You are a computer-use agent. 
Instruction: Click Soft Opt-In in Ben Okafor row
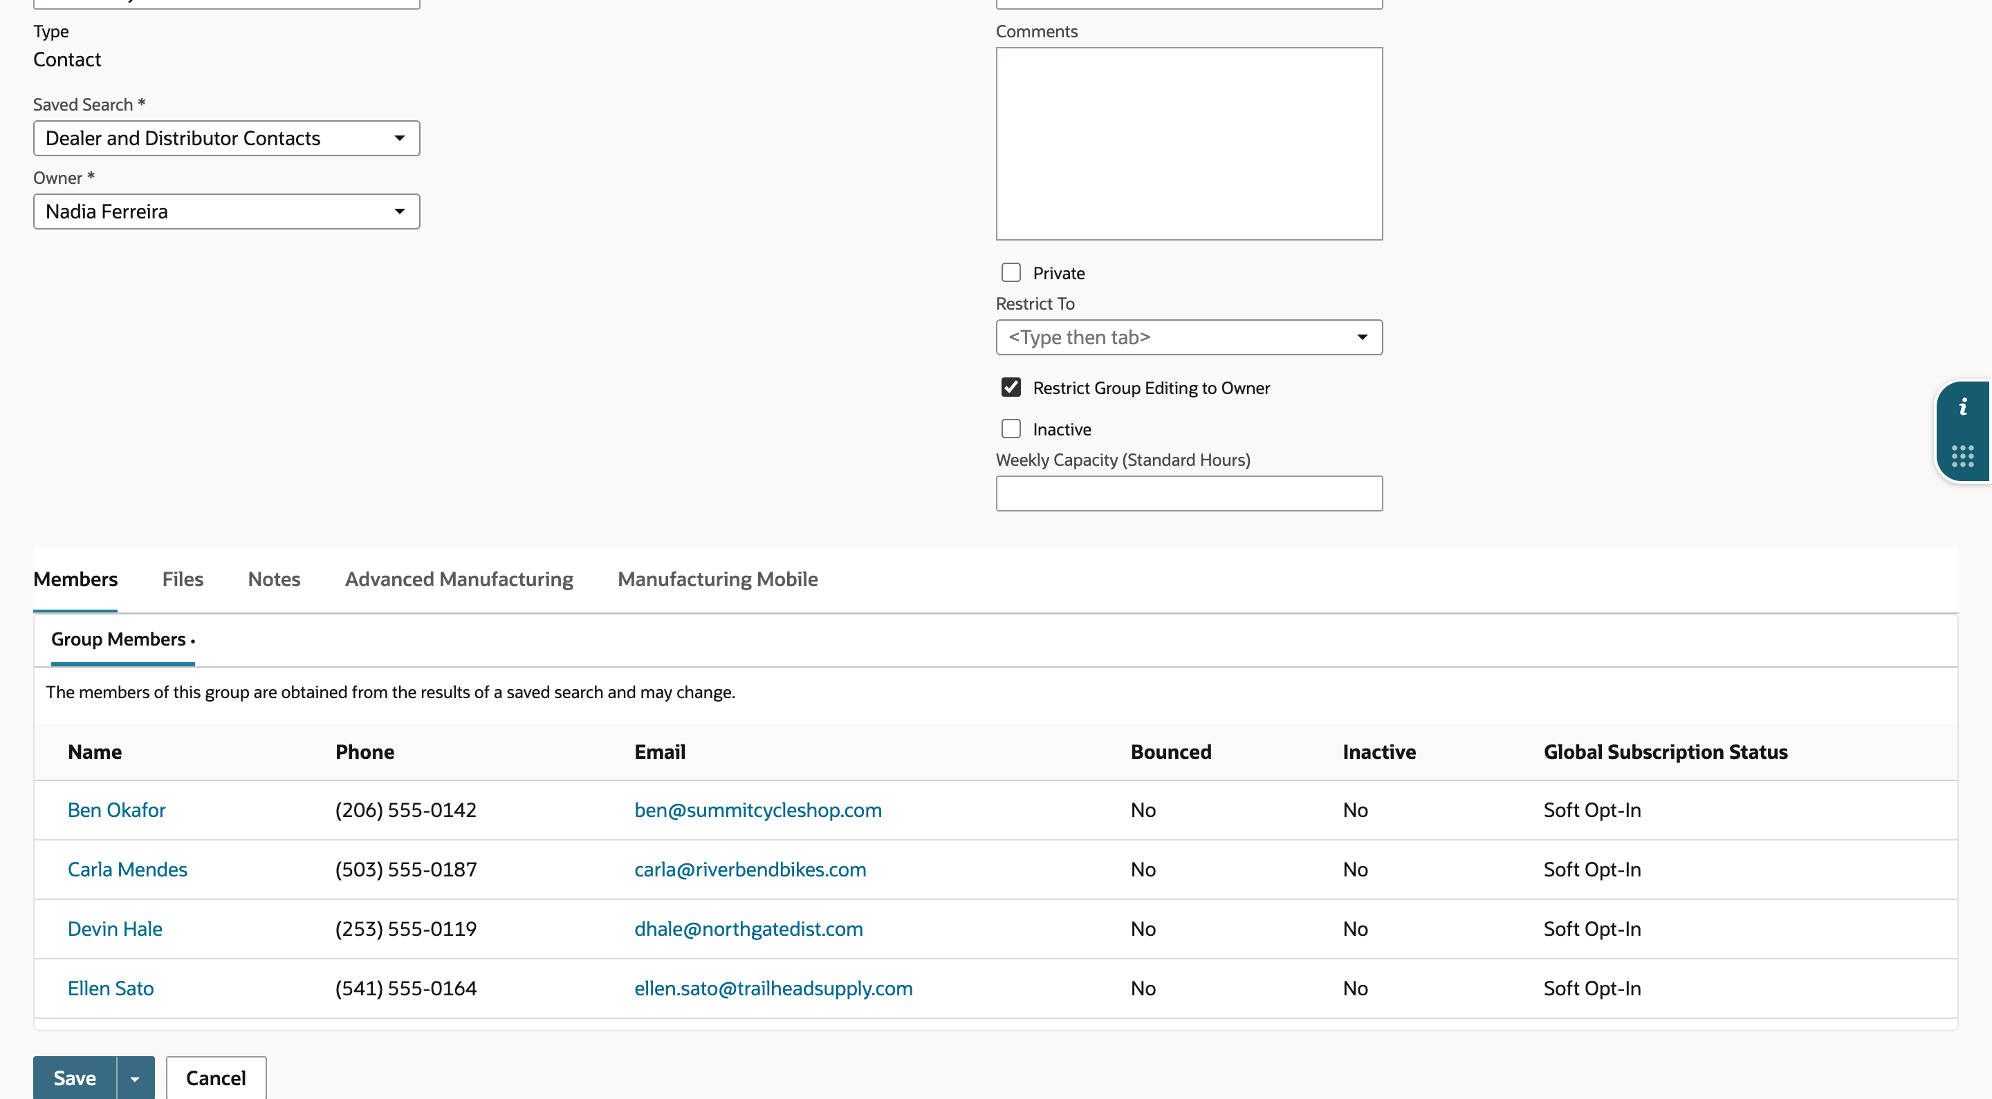1592,810
